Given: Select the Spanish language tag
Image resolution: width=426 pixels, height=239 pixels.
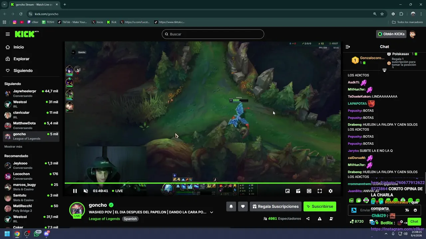Looking at the screenshot, I should point(130,219).
